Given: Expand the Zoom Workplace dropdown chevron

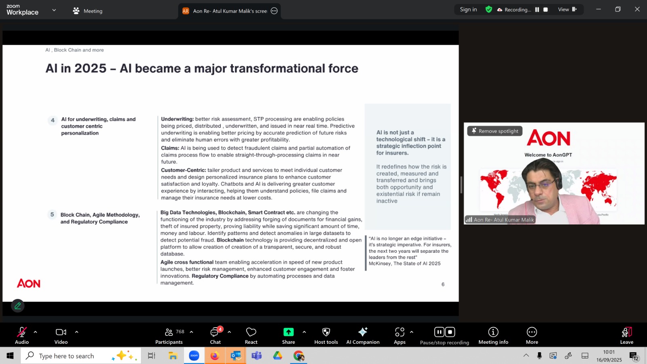Looking at the screenshot, I should [x=54, y=10].
